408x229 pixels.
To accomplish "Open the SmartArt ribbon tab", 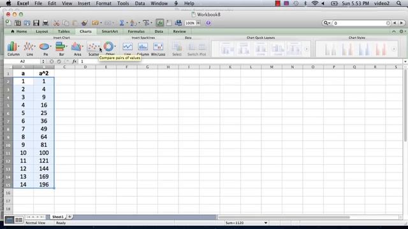I will [110, 31].
